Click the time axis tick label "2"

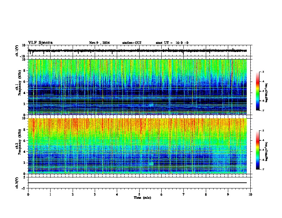(73, 194)
